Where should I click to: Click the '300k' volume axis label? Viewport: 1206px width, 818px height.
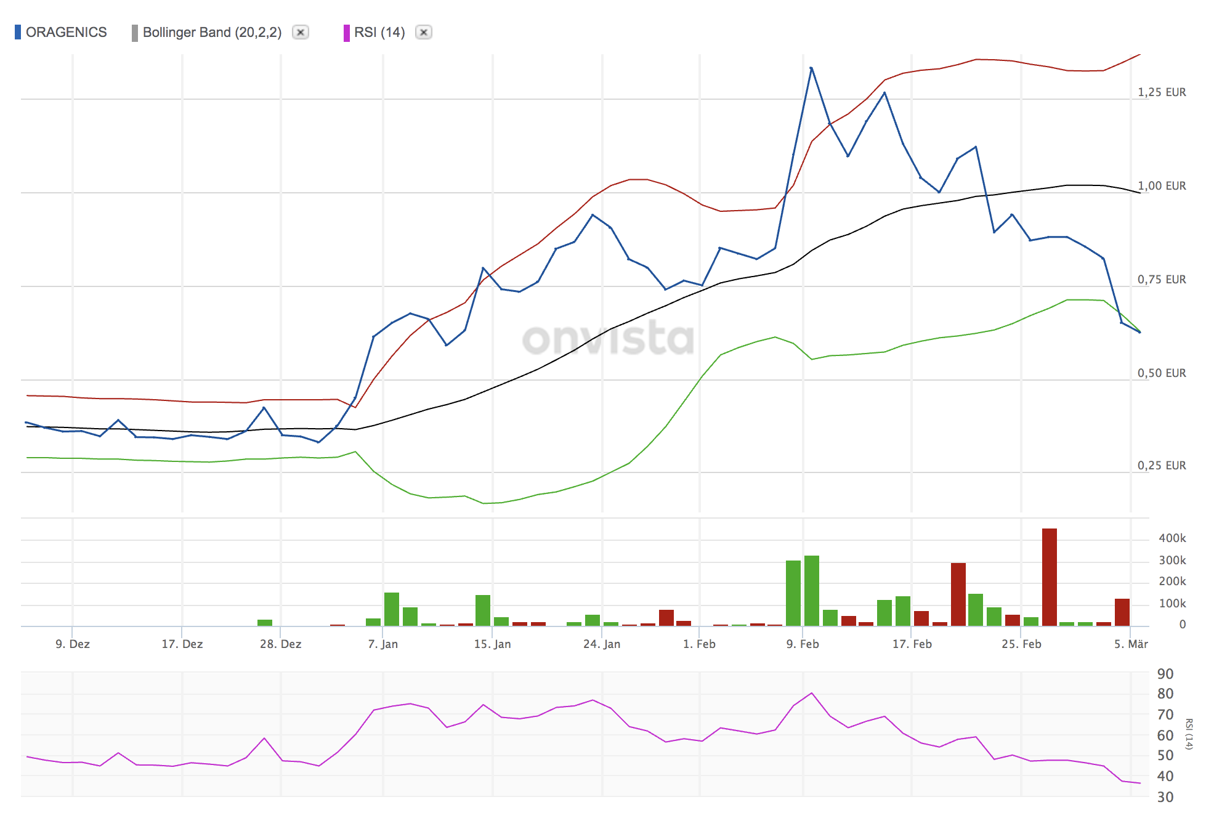(1172, 561)
